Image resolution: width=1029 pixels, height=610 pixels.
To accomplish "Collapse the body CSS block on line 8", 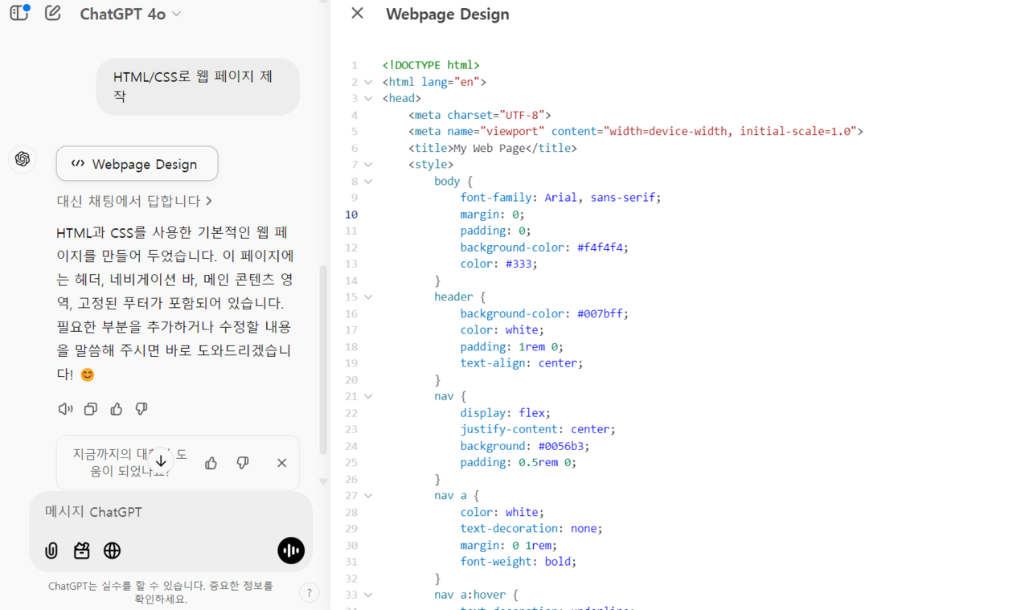I will [x=368, y=182].
